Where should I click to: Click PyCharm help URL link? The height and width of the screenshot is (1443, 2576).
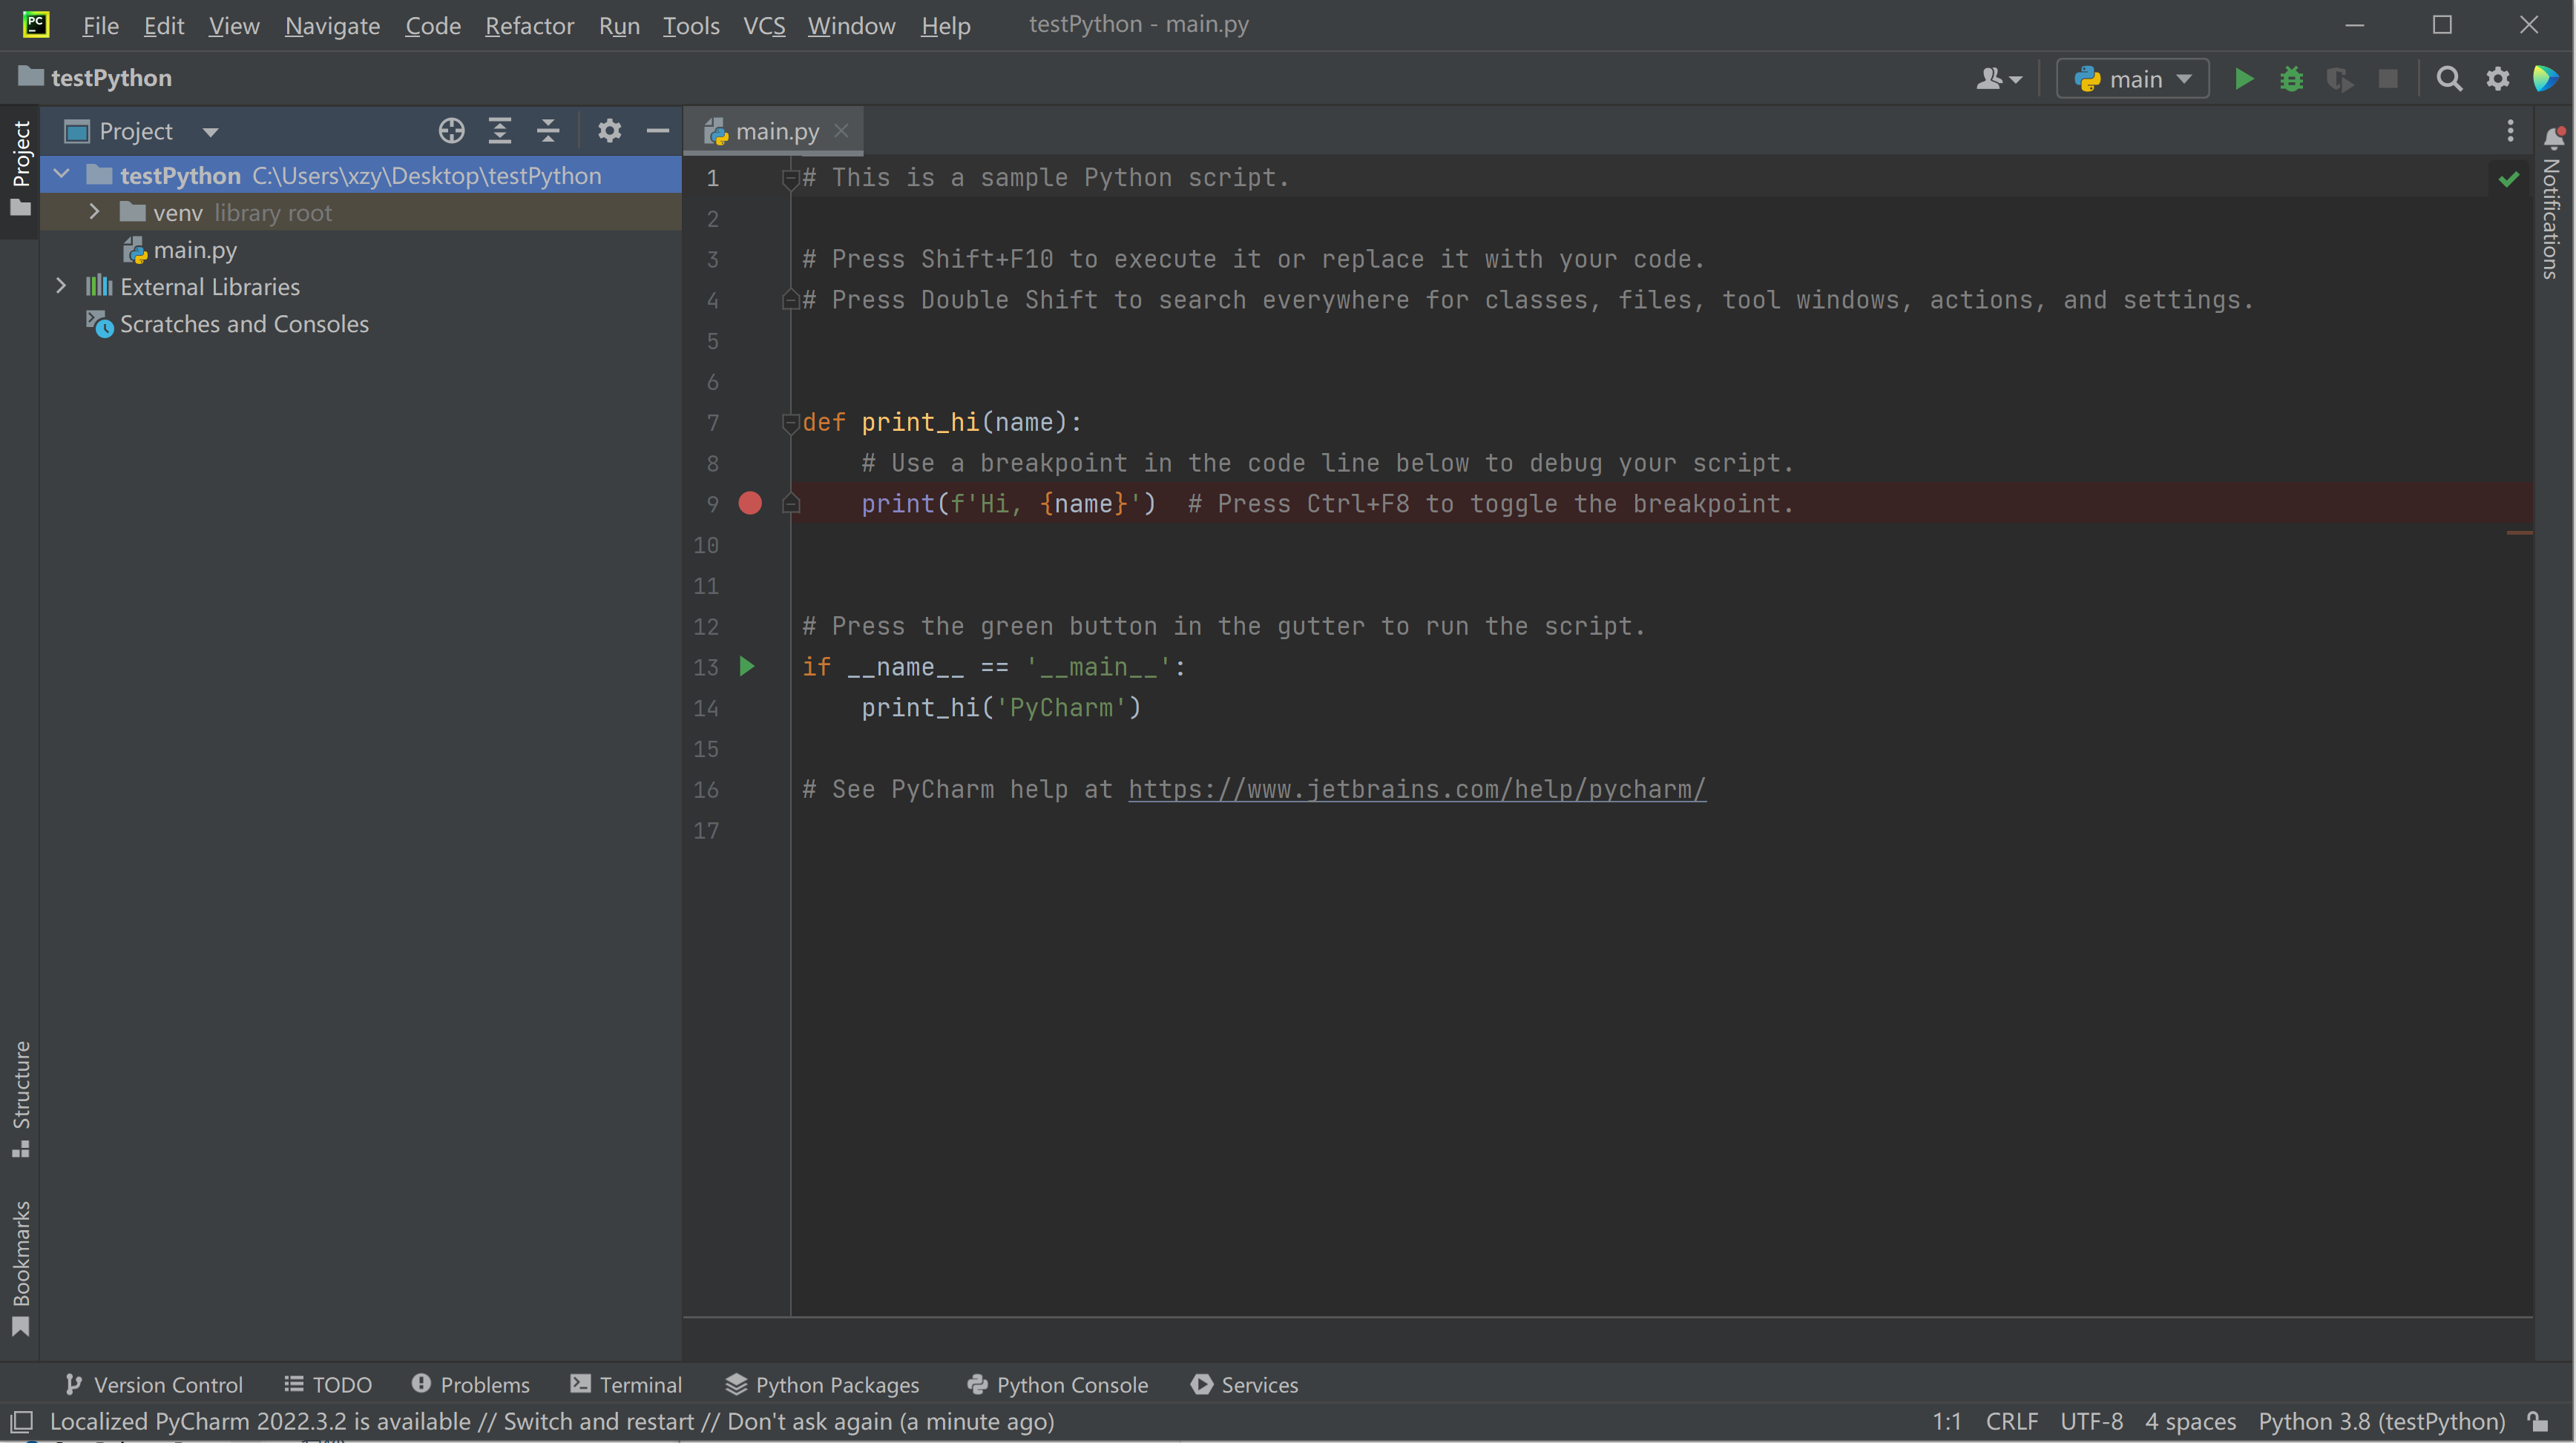coord(1417,789)
